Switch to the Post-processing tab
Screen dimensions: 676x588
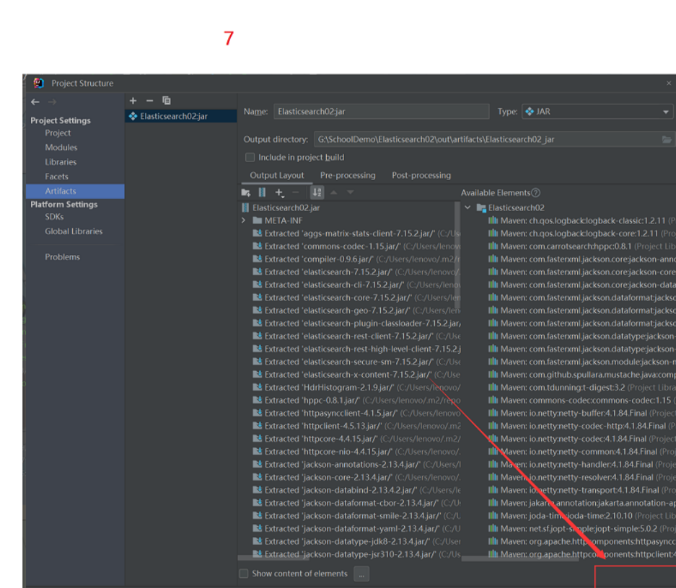(421, 175)
